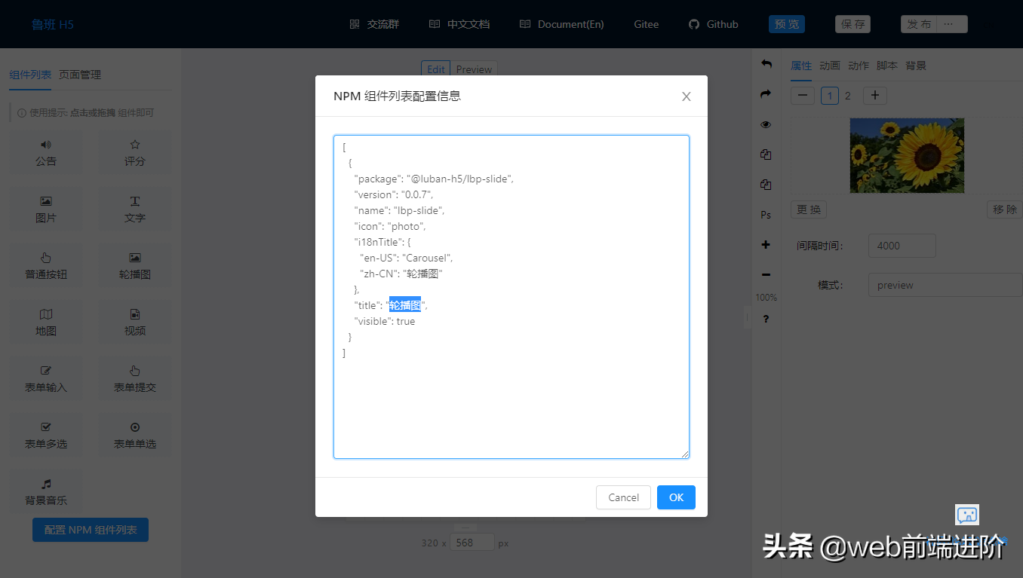Add the 图片 picture component

(x=46, y=209)
